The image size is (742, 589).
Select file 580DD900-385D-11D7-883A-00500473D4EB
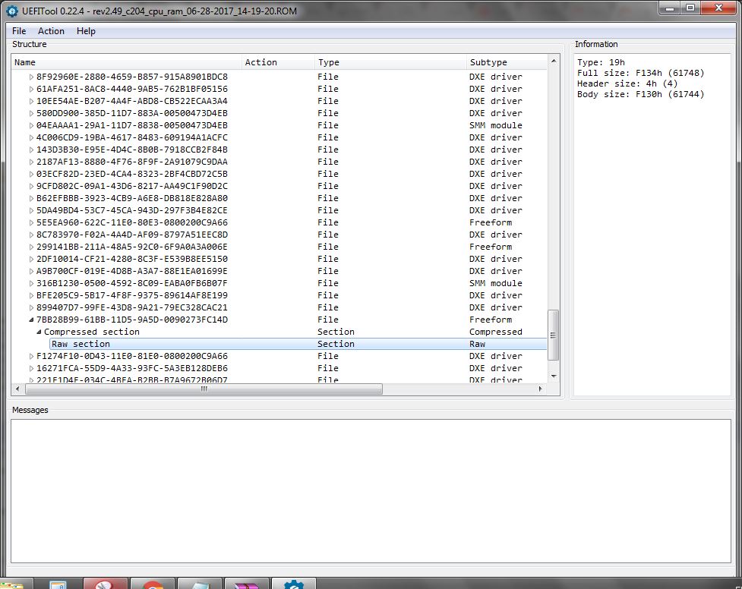click(x=132, y=113)
